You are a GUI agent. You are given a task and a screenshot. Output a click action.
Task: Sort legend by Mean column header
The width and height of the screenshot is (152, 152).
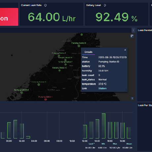point(129,144)
